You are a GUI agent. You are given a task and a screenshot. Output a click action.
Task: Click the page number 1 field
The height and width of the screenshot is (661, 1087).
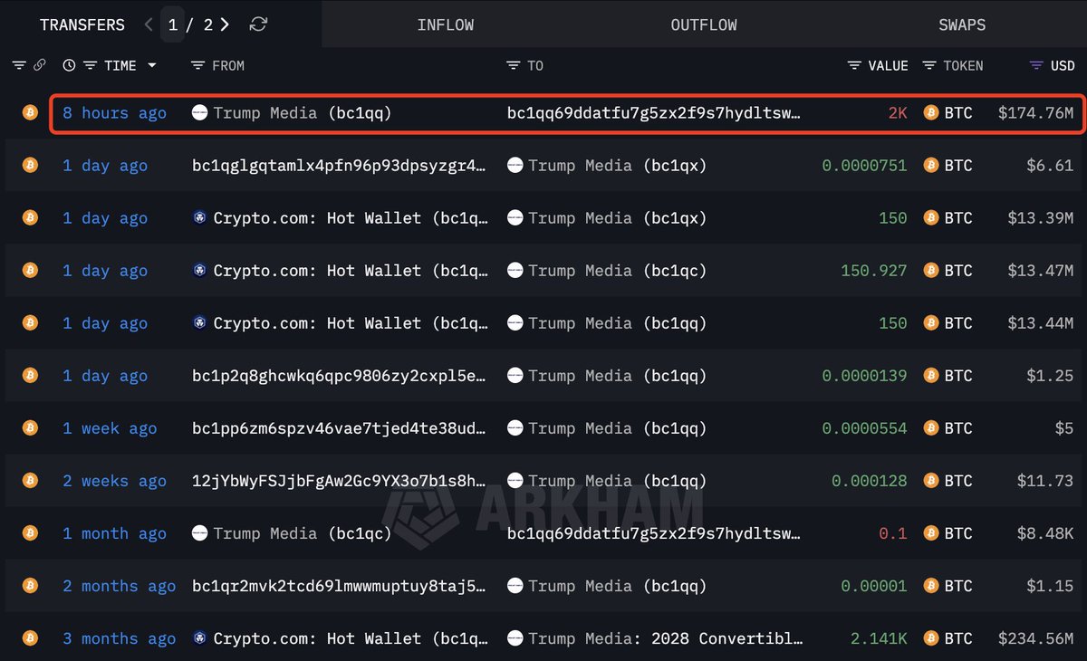(x=173, y=24)
